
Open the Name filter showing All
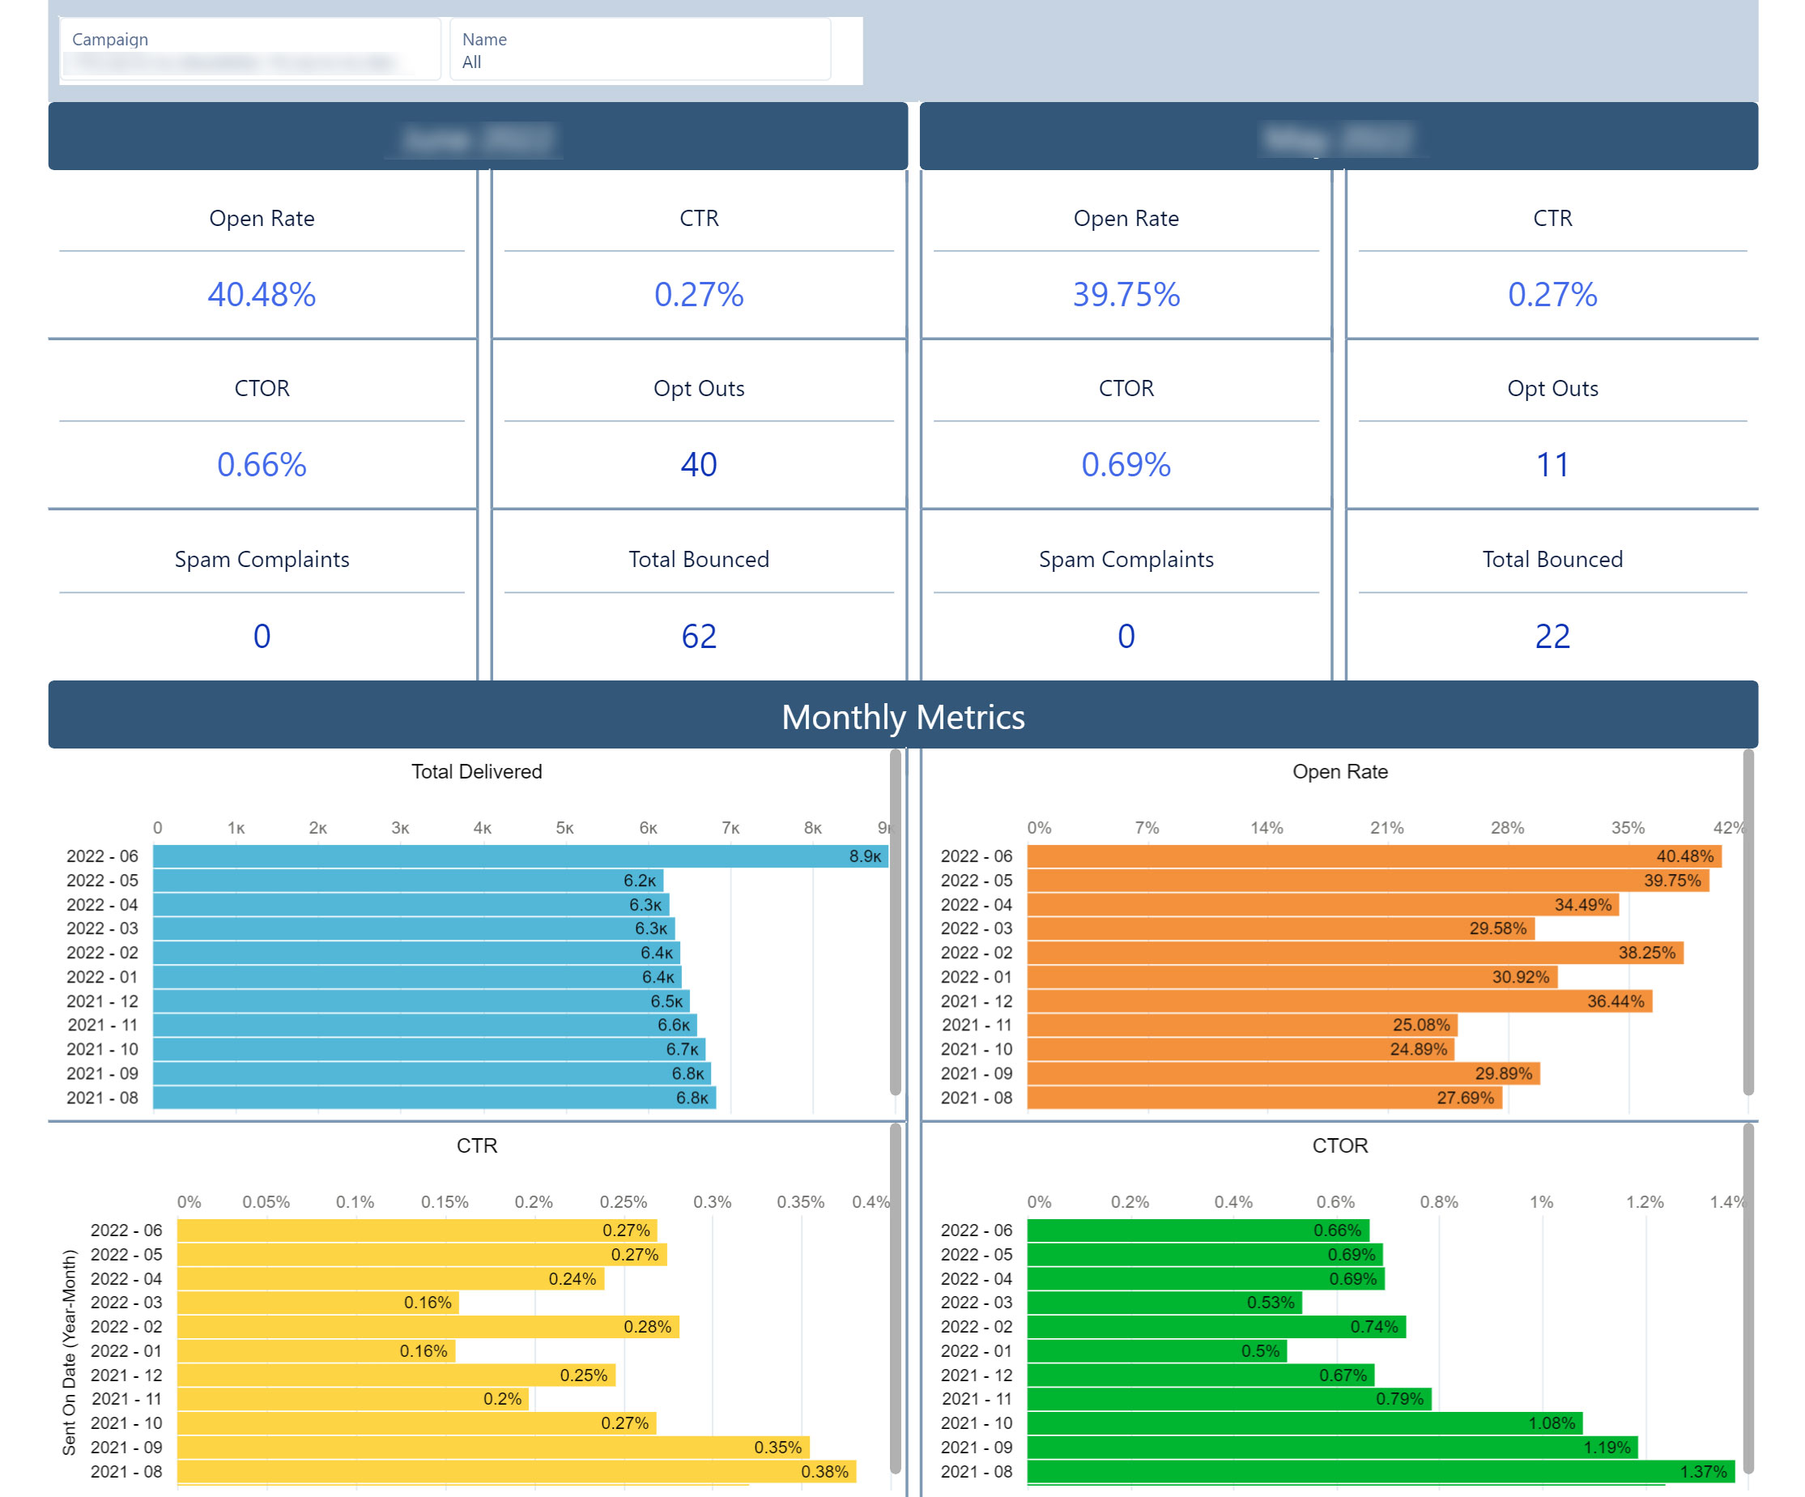tap(640, 52)
